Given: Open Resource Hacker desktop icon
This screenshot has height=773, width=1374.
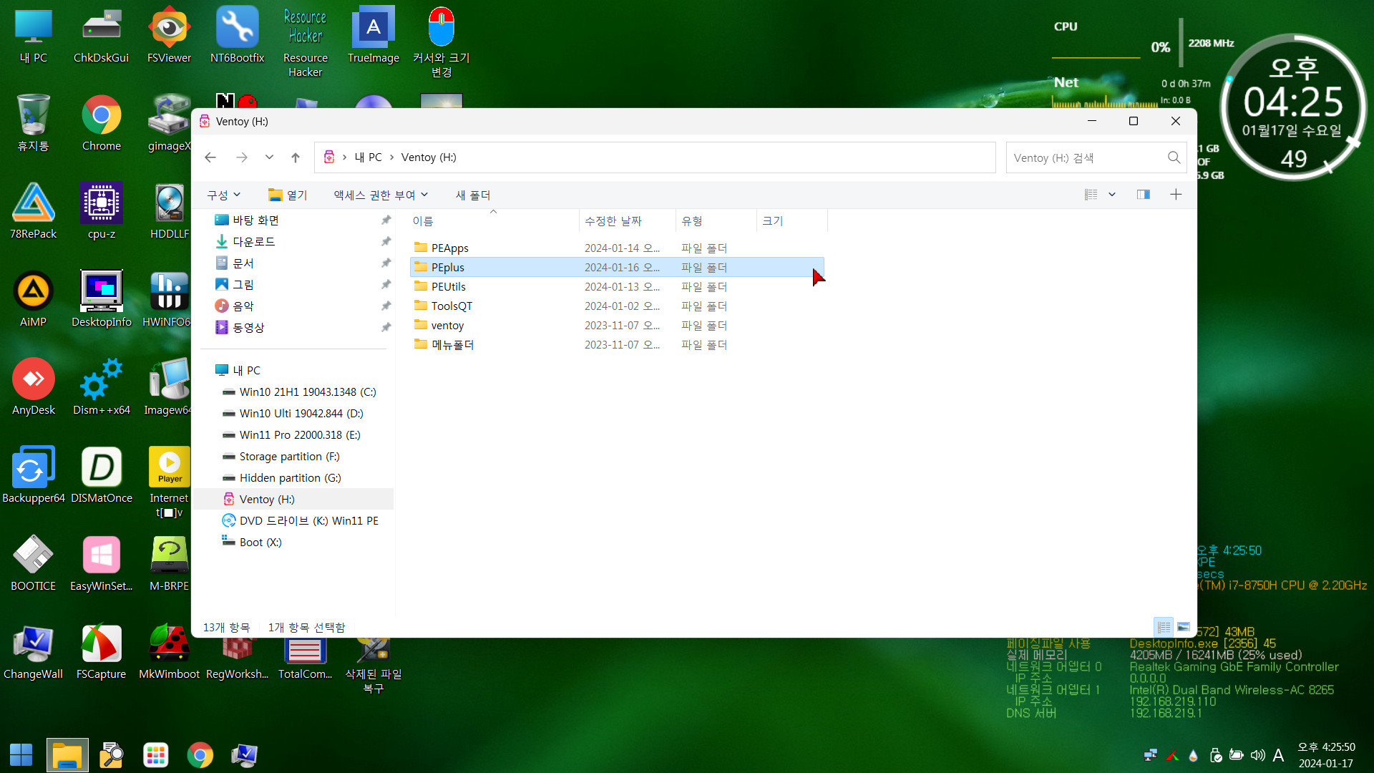Looking at the screenshot, I should tap(305, 43).
